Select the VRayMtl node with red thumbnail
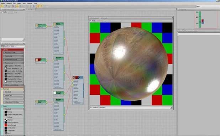The image size is (220, 136). (78, 90)
